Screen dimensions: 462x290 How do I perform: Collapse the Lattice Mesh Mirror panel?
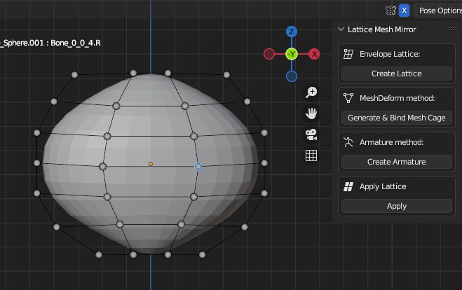341,29
